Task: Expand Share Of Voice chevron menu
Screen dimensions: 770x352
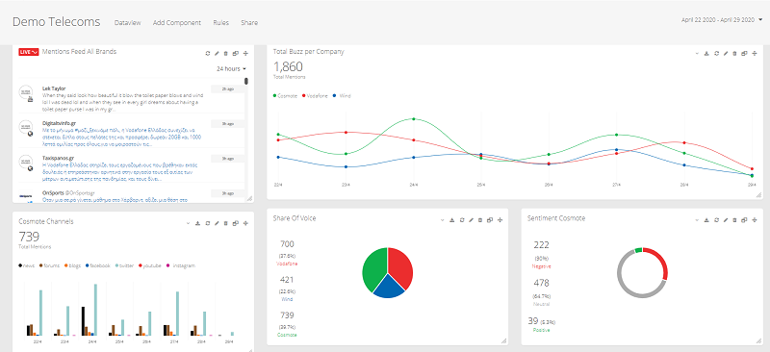Action: (x=443, y=220)
